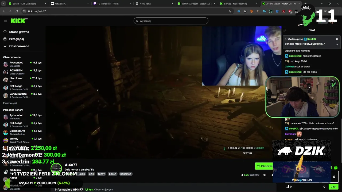
Task: Open BanduraCartel channel in sidebar
Action: coord(23,95)
